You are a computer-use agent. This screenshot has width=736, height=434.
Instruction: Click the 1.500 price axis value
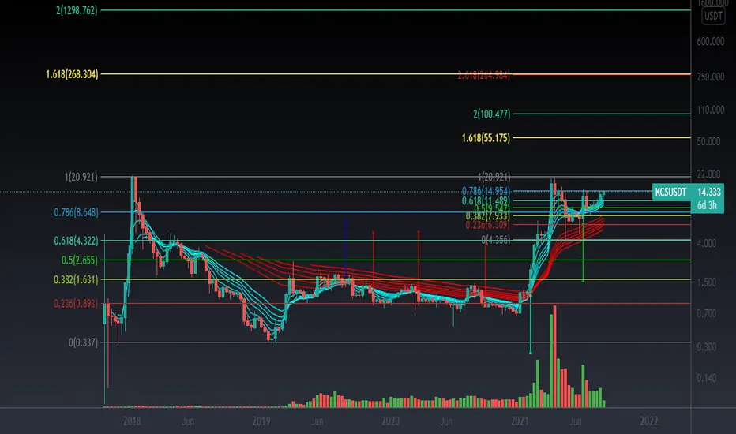pos(707,282)
